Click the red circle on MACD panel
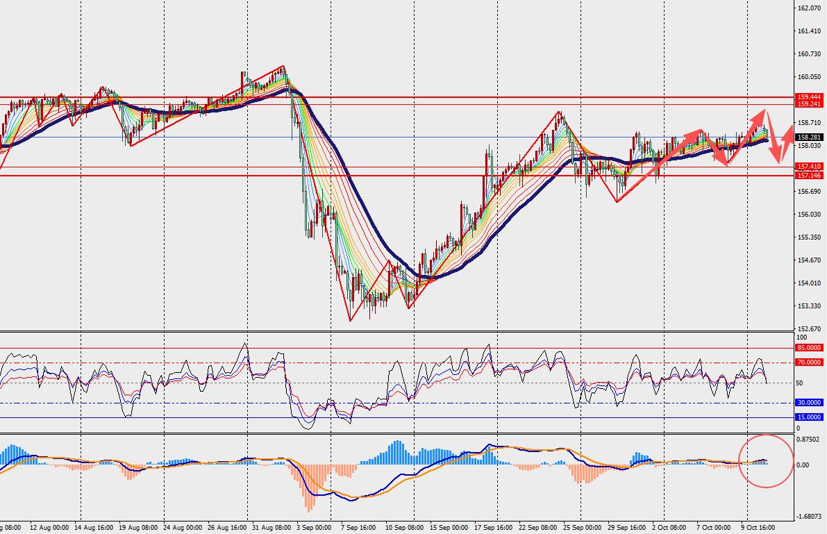The image size is (827, 534). coord(766,460)
